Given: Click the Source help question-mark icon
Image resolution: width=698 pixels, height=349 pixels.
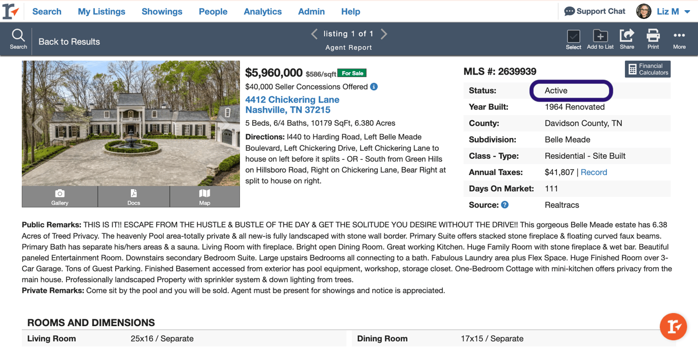Looking at the screenshot, I should 505,205.
